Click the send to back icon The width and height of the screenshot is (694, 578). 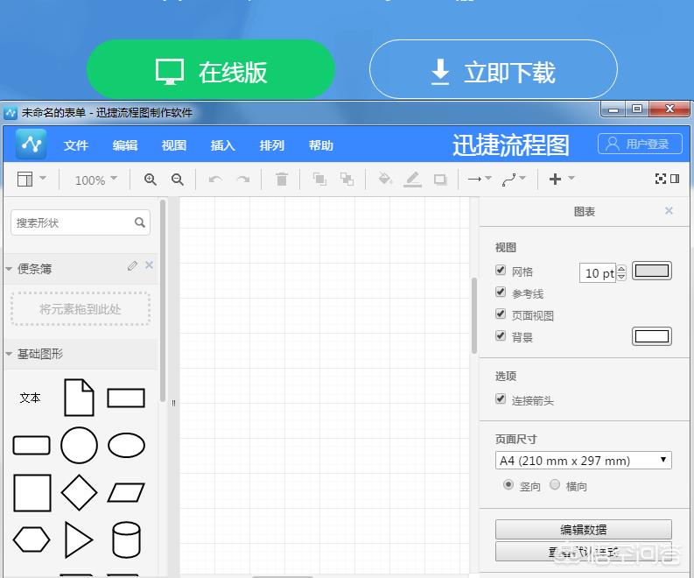(347, 179)
